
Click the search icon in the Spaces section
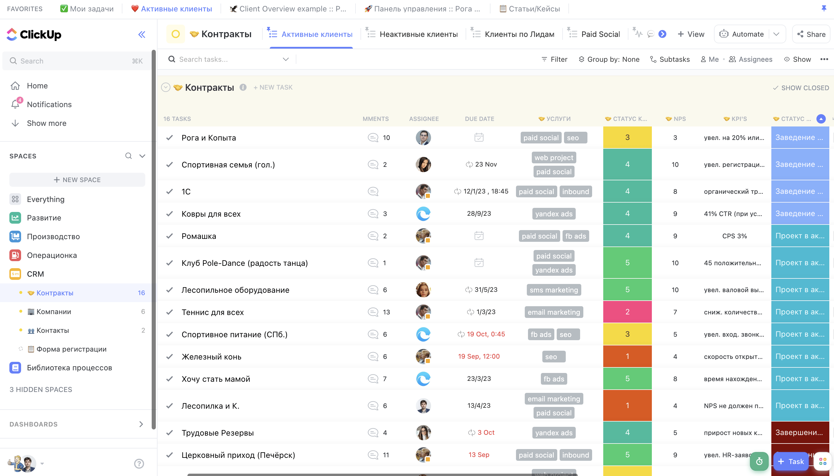tap(128, 156)
